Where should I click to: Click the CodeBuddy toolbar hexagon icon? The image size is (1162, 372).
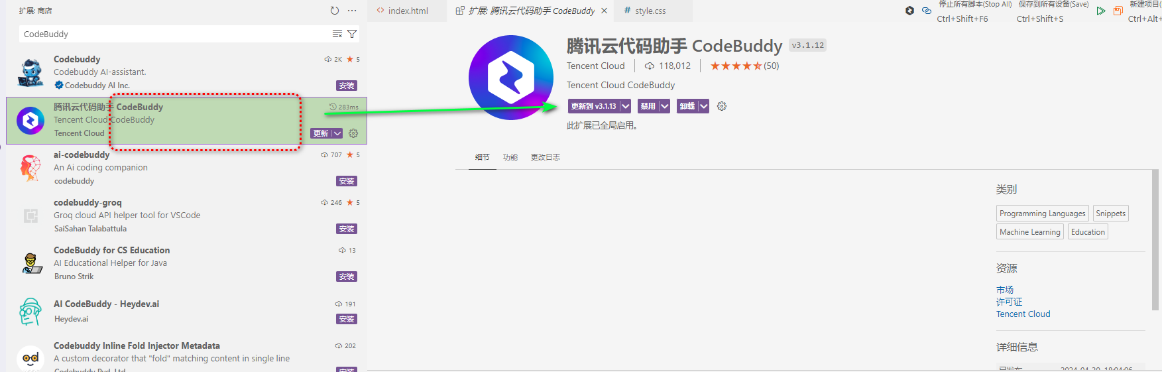[x=909, y=11]
